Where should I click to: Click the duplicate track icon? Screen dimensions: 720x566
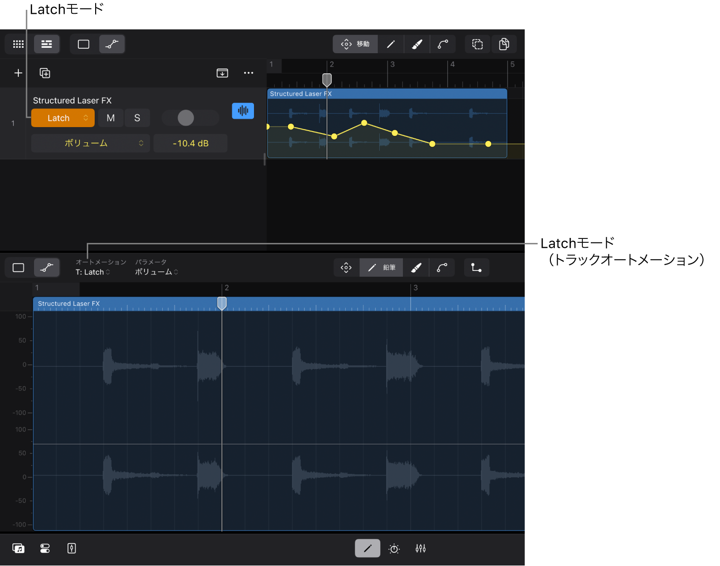coord(45,73)
